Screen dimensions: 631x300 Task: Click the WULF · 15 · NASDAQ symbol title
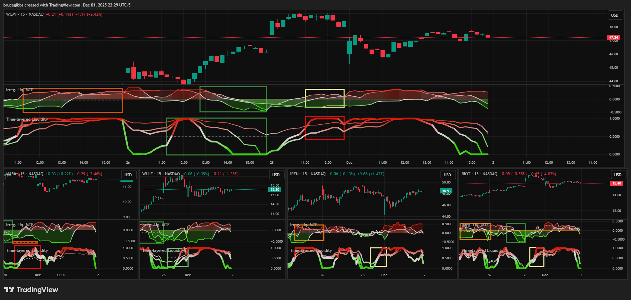[161, 174]
